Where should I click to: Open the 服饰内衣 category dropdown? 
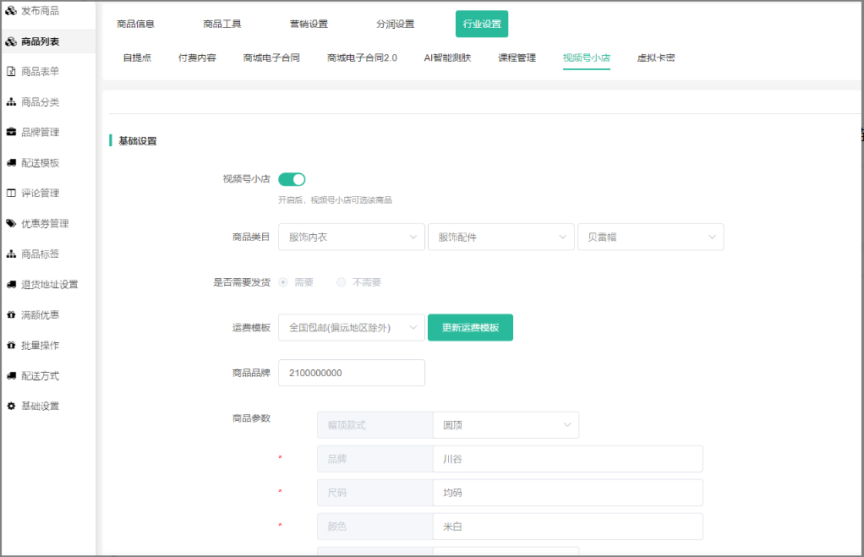[351, 238]
